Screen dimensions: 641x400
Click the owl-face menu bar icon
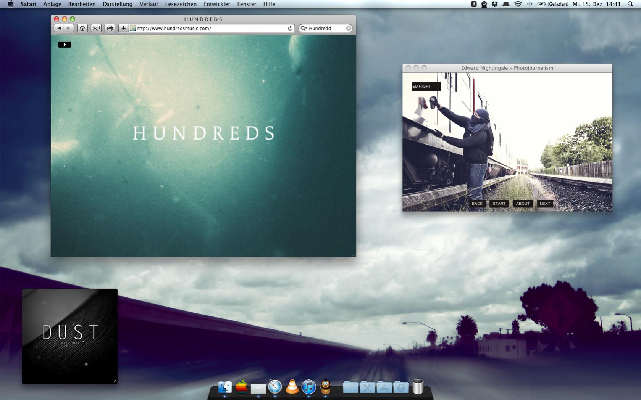tap(484, 4)
